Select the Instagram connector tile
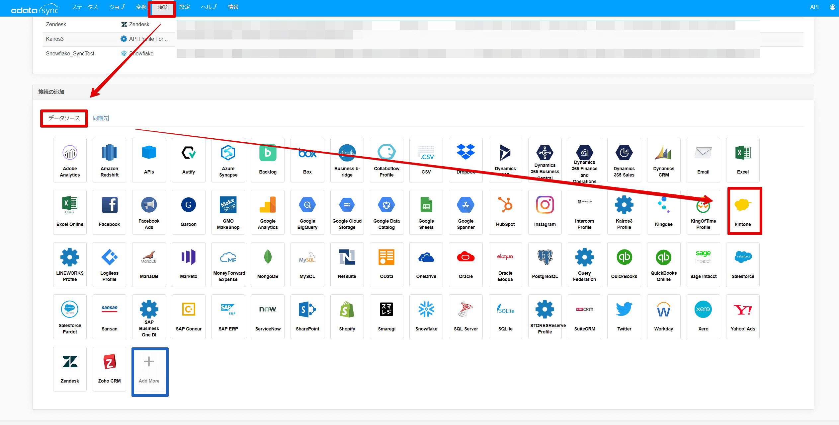Image resolution: width=839 pixels, height=425 pixels. click(545, 212)
